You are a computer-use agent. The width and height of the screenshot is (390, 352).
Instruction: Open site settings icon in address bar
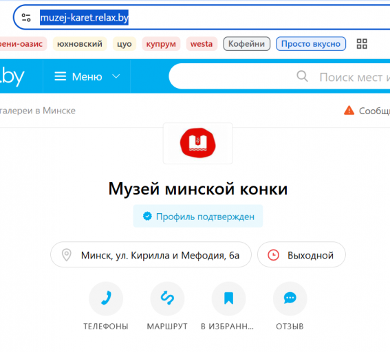[26, 17]
